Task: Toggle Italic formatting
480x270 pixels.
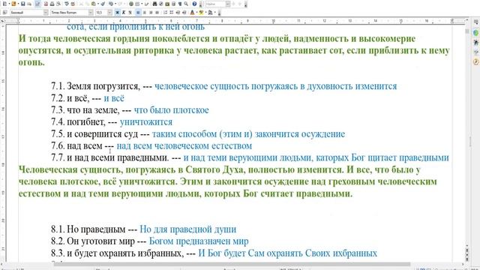Action: (x=123, y=12)
